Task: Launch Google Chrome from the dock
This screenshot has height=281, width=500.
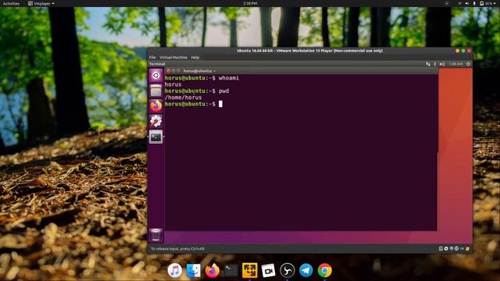Action: click(x=325, y=271)
